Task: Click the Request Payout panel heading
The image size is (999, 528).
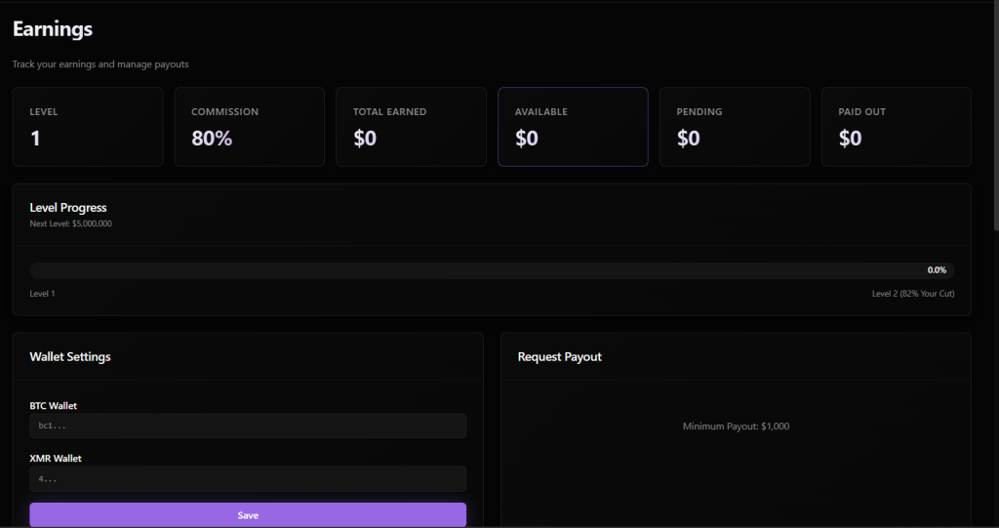Action: (559, 357)
